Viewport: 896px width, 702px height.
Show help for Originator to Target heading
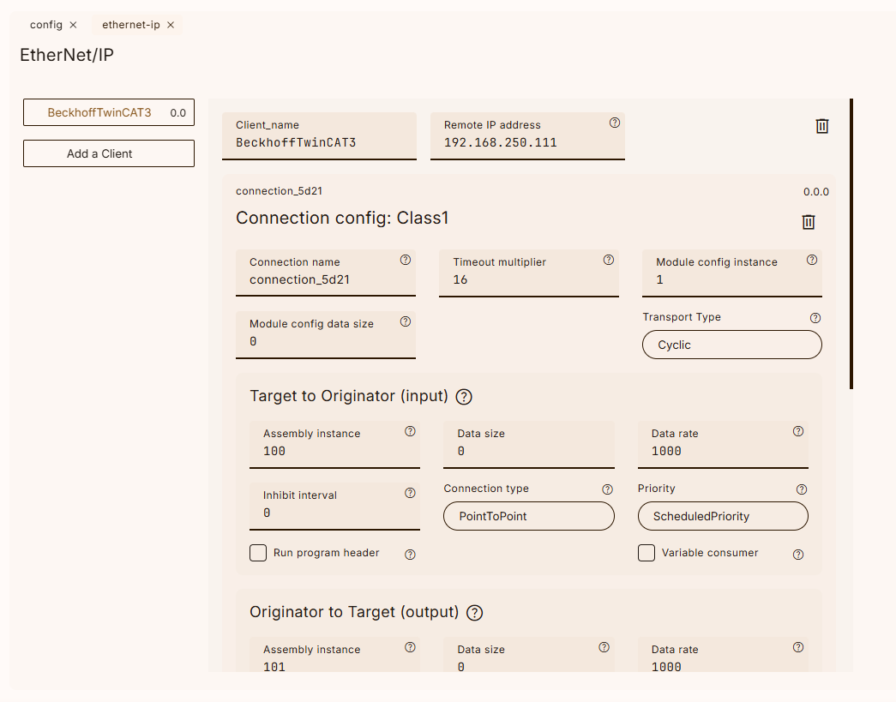click(474, 613)
